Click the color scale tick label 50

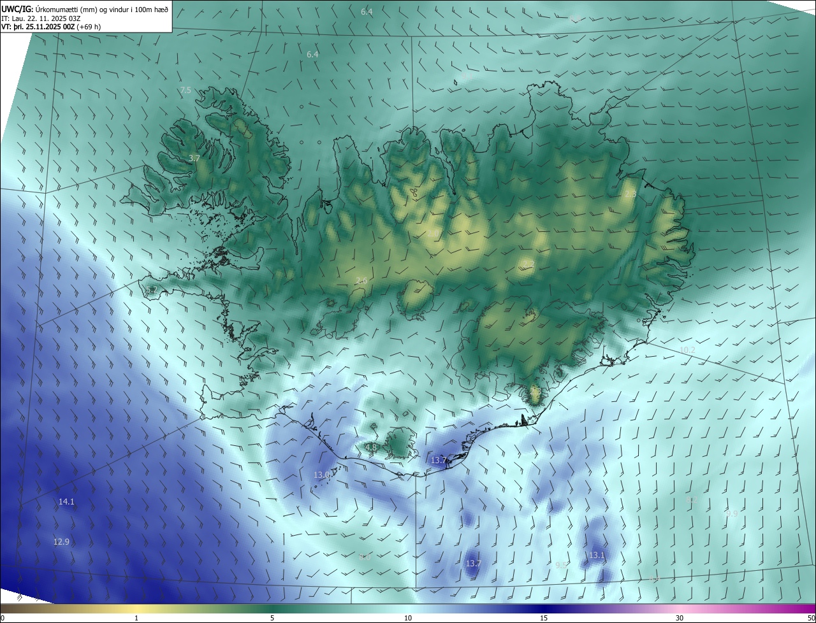(811, 618)
